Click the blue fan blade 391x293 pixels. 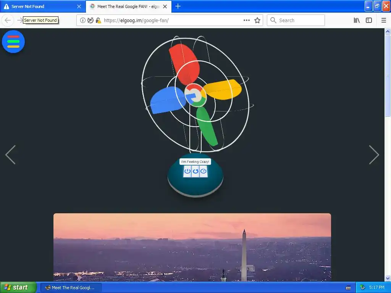pos(168,100)
